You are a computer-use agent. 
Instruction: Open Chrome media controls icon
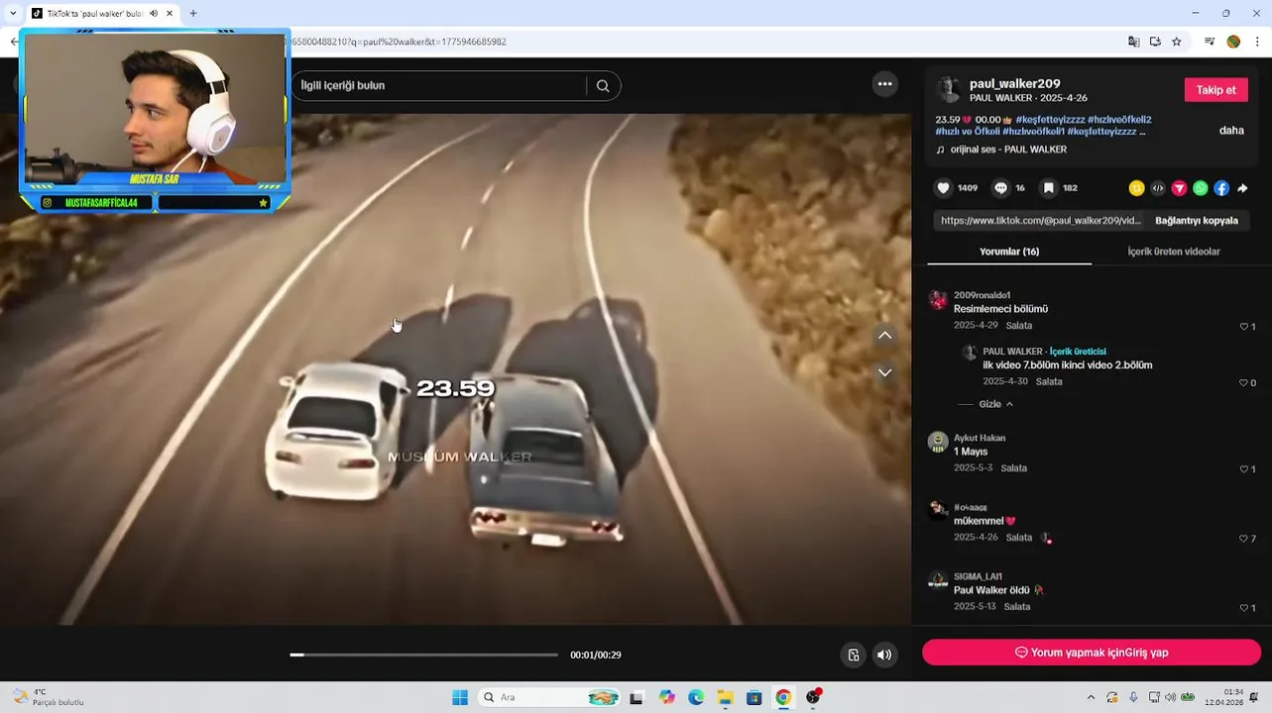[1210, 42]
